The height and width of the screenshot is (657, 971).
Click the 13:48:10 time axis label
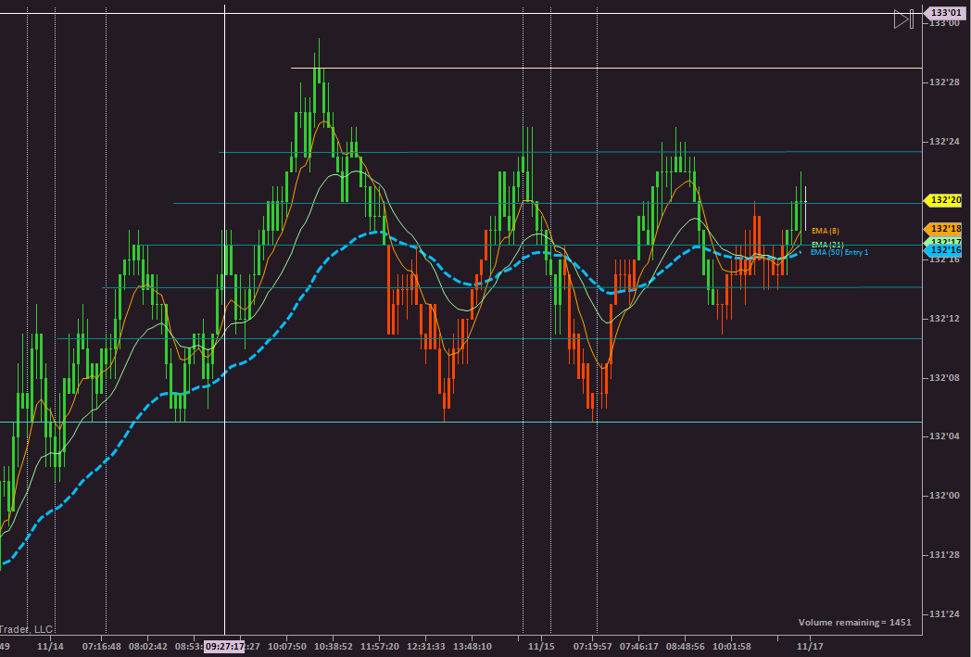473,647
